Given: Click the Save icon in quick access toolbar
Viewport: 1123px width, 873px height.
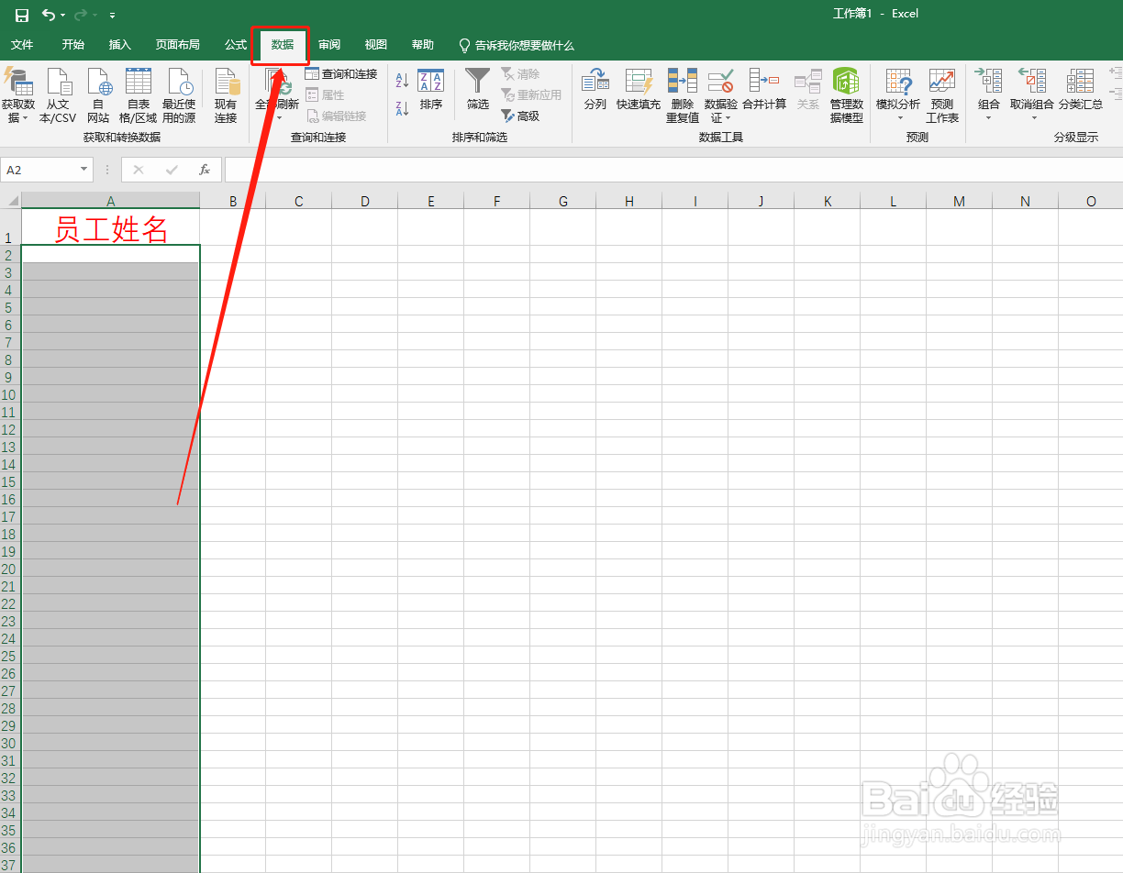Looking at the screenshot, I should (22, 15).
